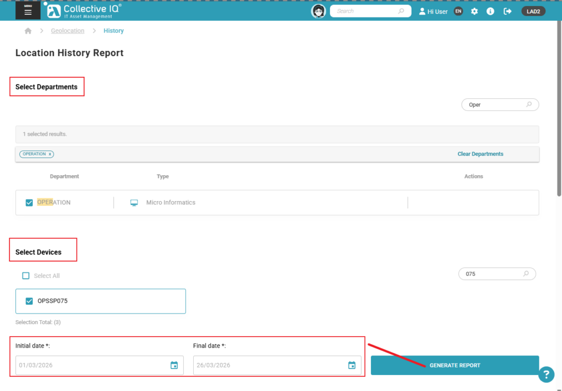Click the logout arrow icon
Viewport: 562px width, 391px height.
click(508, 11)
